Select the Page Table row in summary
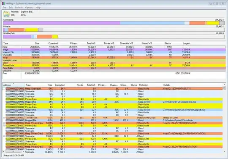Screen dimensions: 228x159 pyautogui.click(x=114, y=68)
